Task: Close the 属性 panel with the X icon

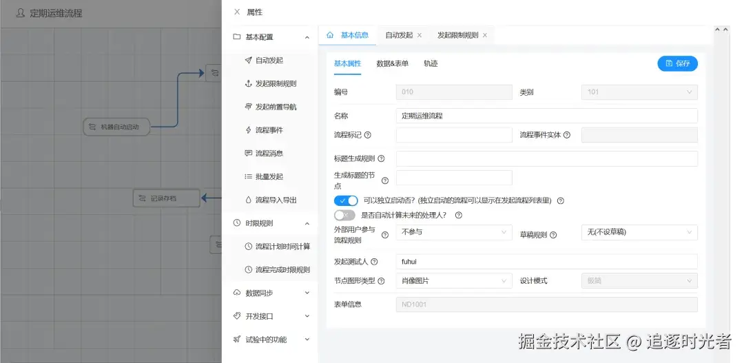Action: [x=237, y=12]
